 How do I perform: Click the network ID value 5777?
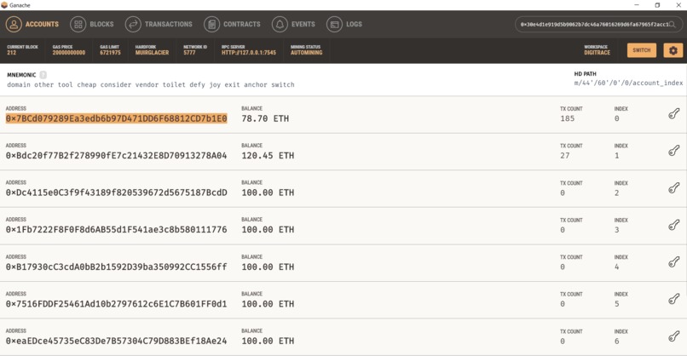tap(189, 53)
